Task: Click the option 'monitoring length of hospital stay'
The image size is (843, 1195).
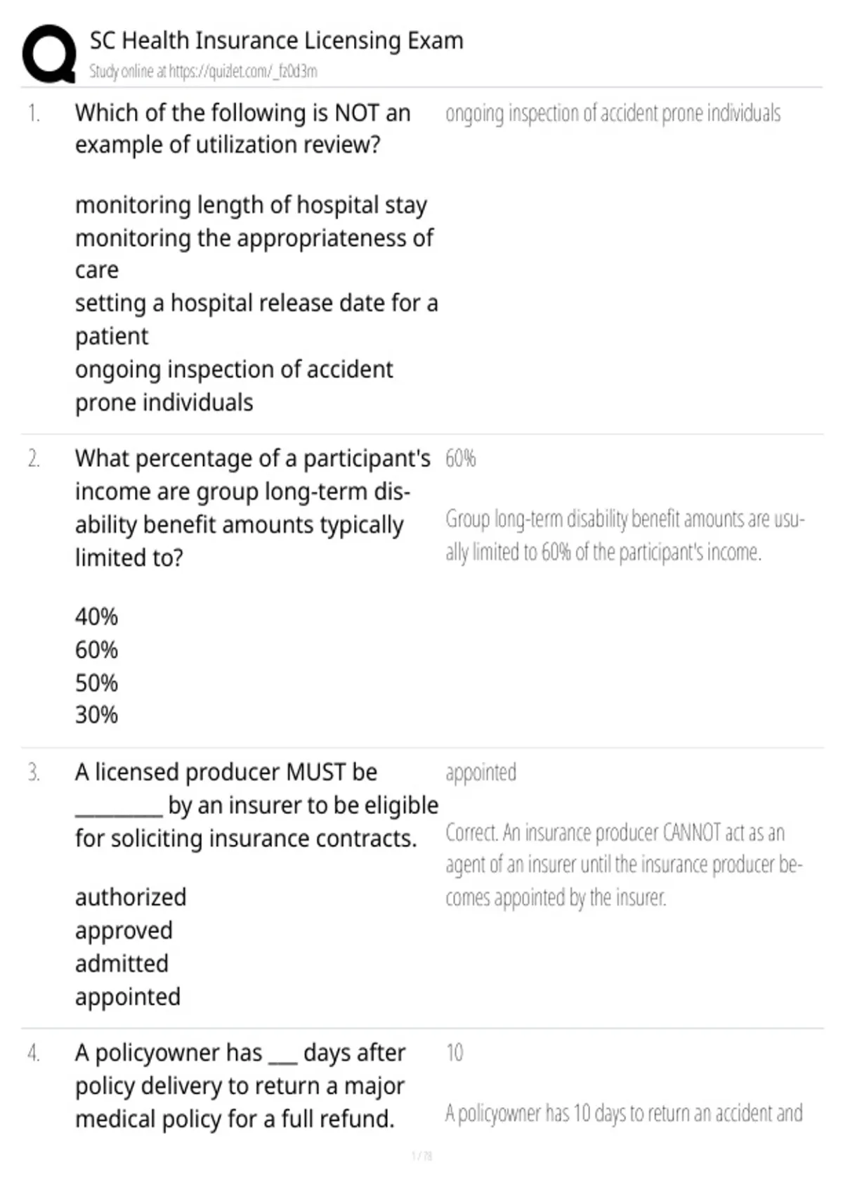Action: [251, 205]
